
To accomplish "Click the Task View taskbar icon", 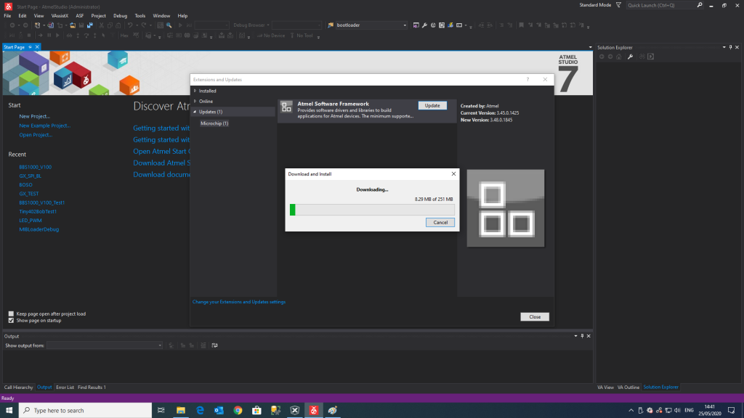I will (x=161, y=411).
